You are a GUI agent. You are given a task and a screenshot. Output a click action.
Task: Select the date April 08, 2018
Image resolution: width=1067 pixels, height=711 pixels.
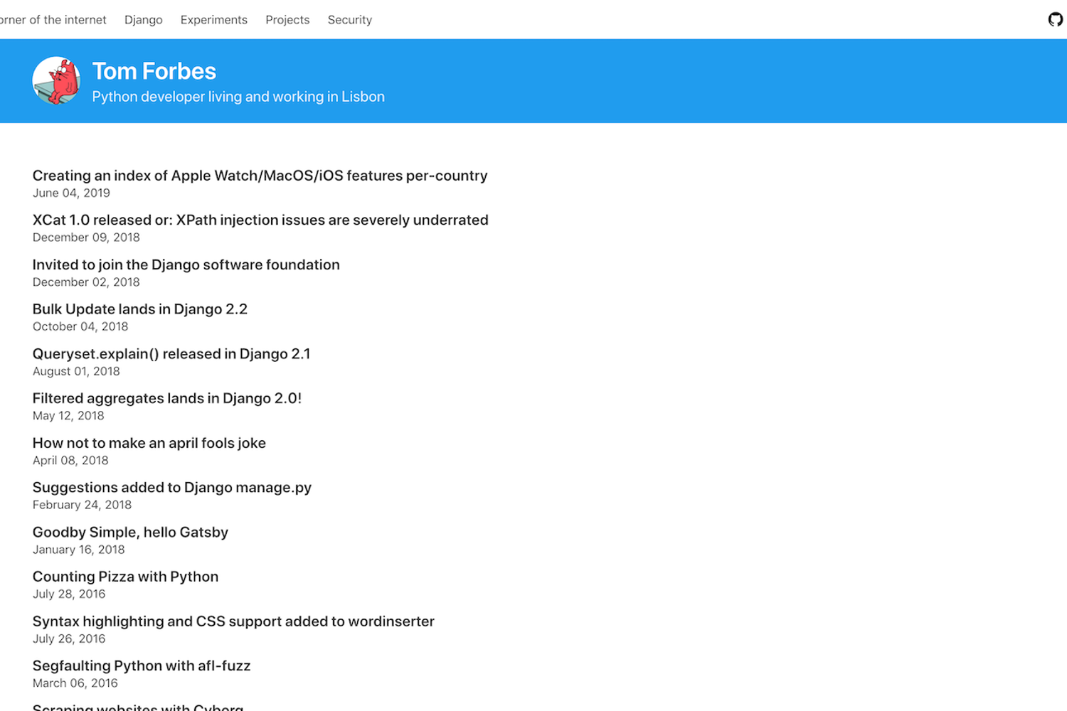coord(70,461)
